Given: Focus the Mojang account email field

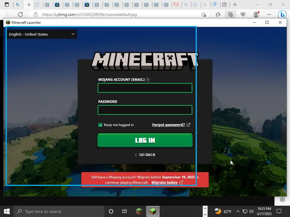Looking at the screenshot, I should [145, 88].
